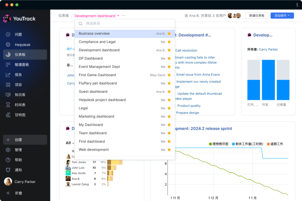
Task: Toggle the star for Compliance and Legal
Action: coord(169,42)
